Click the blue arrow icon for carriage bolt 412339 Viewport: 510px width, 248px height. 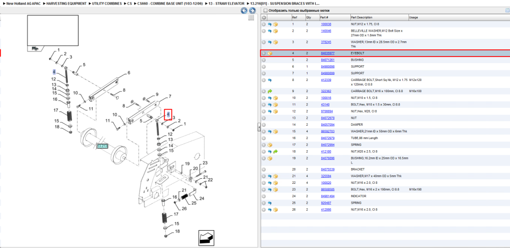click(x=270, y=80)
